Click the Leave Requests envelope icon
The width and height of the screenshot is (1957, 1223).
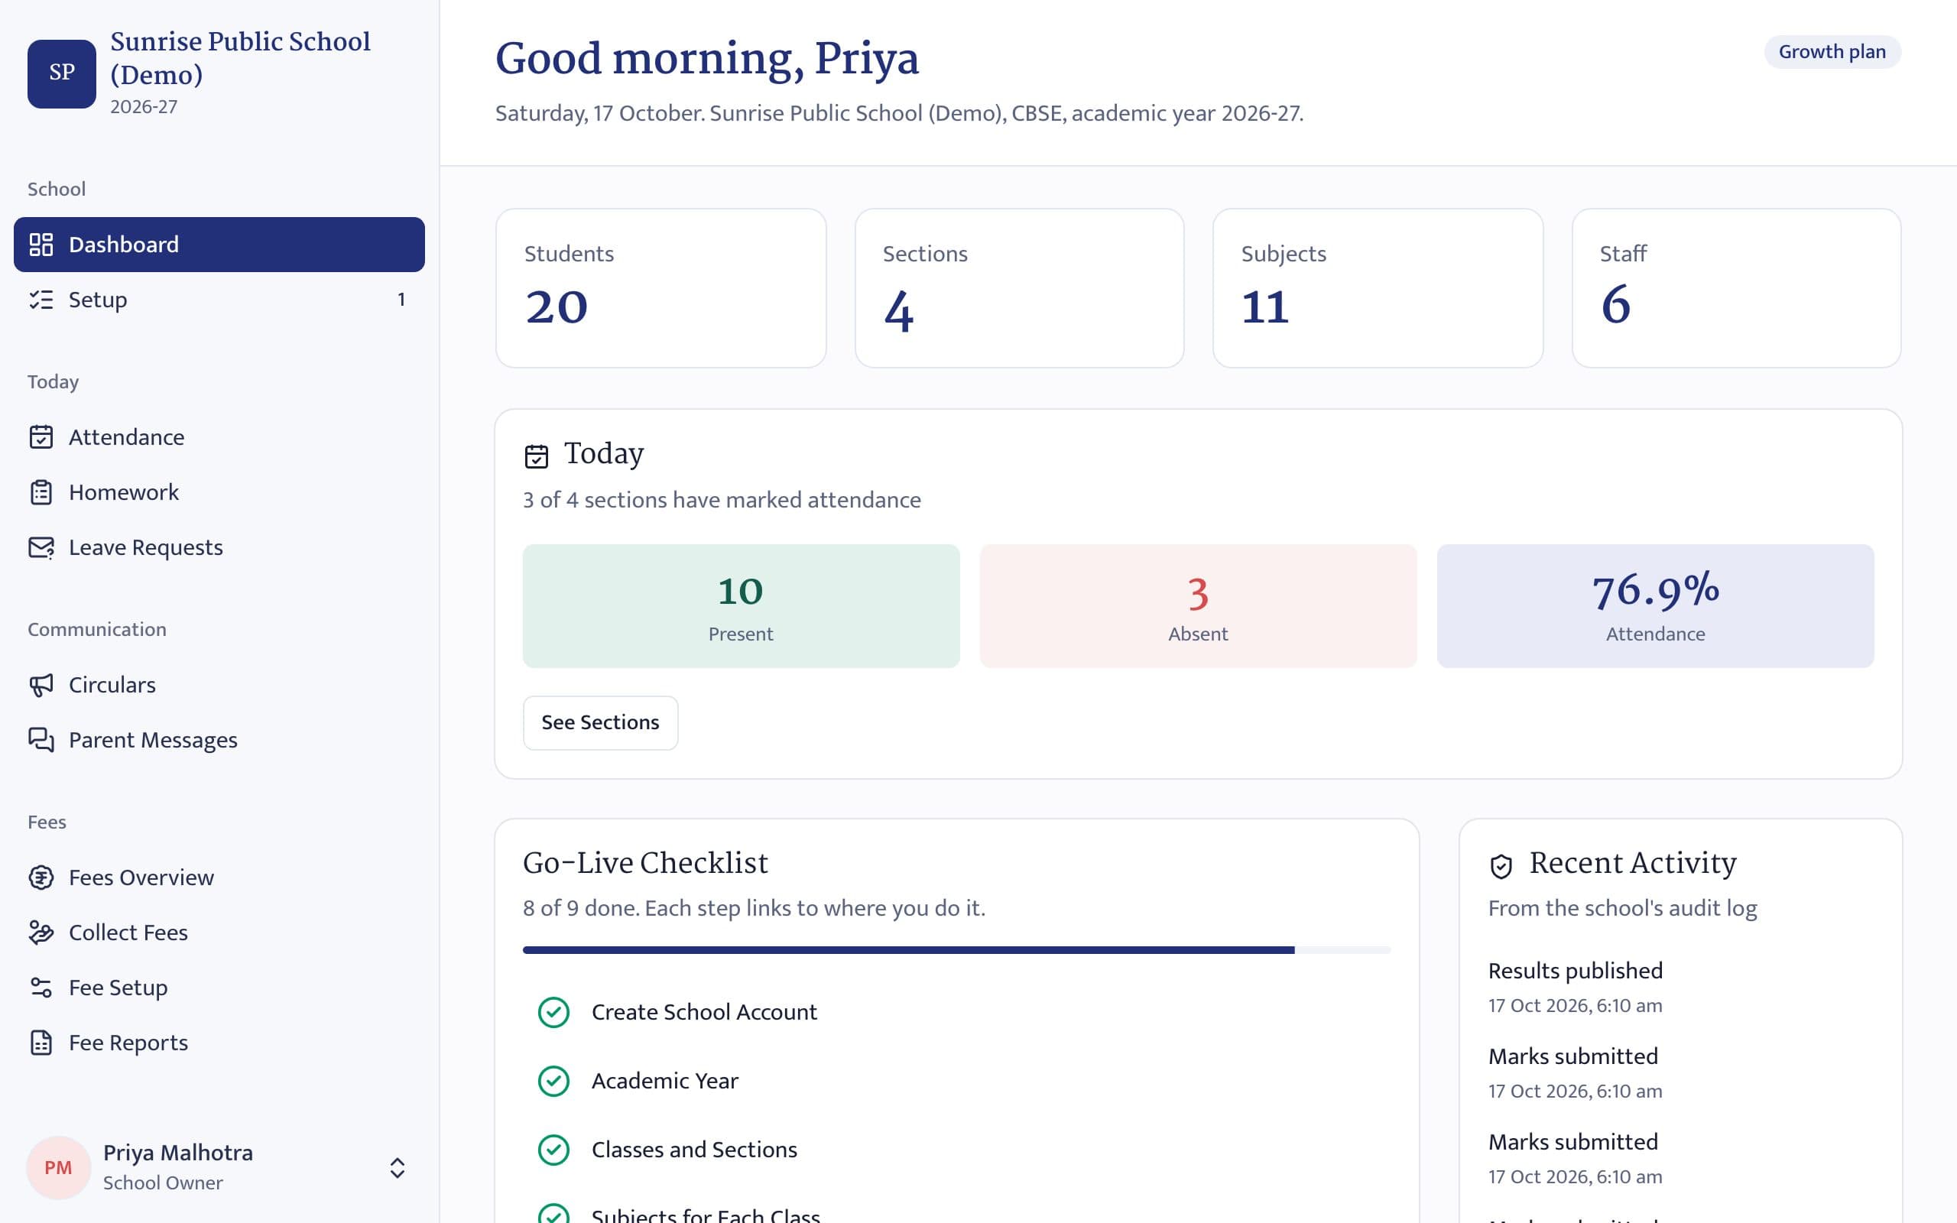coord(41,547)
